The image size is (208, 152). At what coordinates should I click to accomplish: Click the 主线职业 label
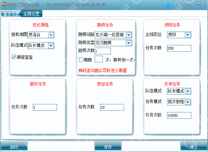(153, 35)
